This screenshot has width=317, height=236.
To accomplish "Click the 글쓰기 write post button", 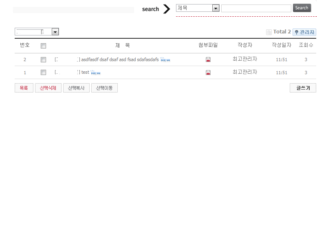I will [x=303, y=88].
